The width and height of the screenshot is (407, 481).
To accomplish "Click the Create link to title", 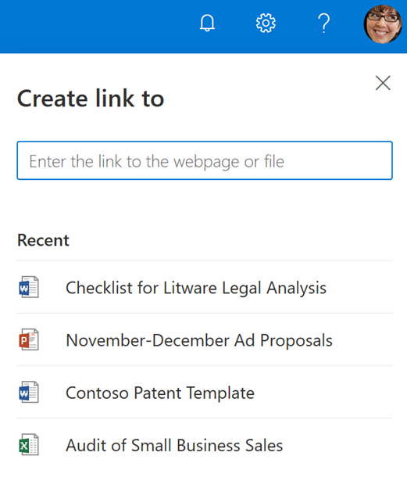I will [91, 99].
